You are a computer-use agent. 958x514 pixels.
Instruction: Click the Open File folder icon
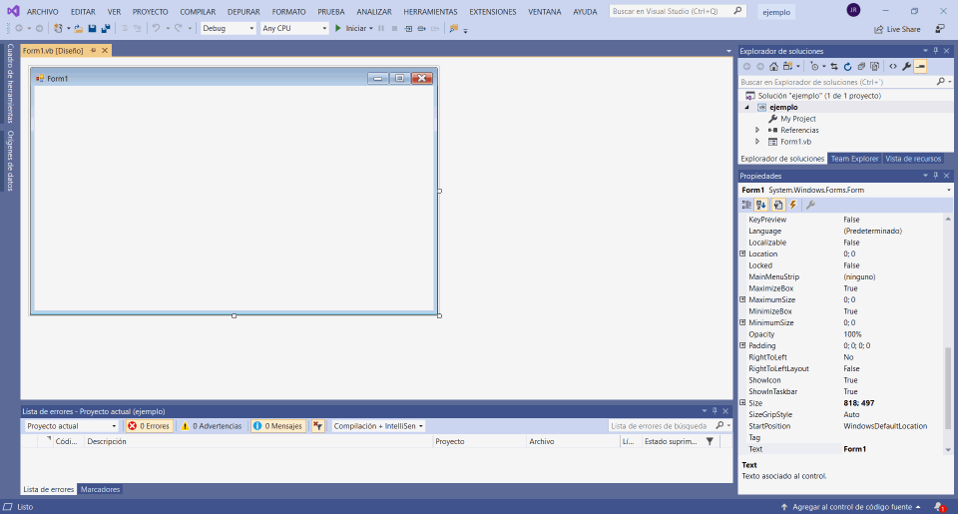coord(79,28)
